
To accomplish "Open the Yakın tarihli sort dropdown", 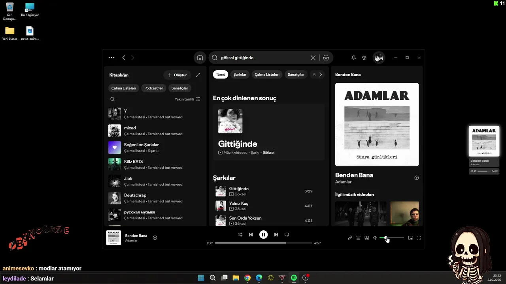I will (187, 99).
